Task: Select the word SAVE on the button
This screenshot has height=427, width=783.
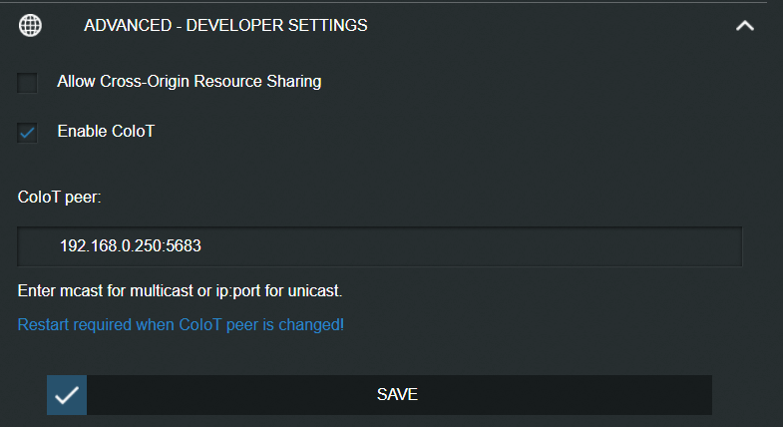Action: [397, 394]
